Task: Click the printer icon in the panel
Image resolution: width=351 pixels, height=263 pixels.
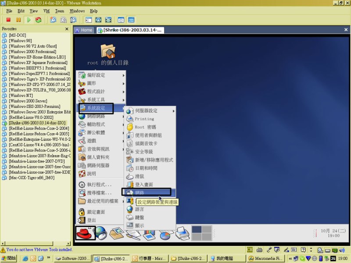Action: coord(182,233)
